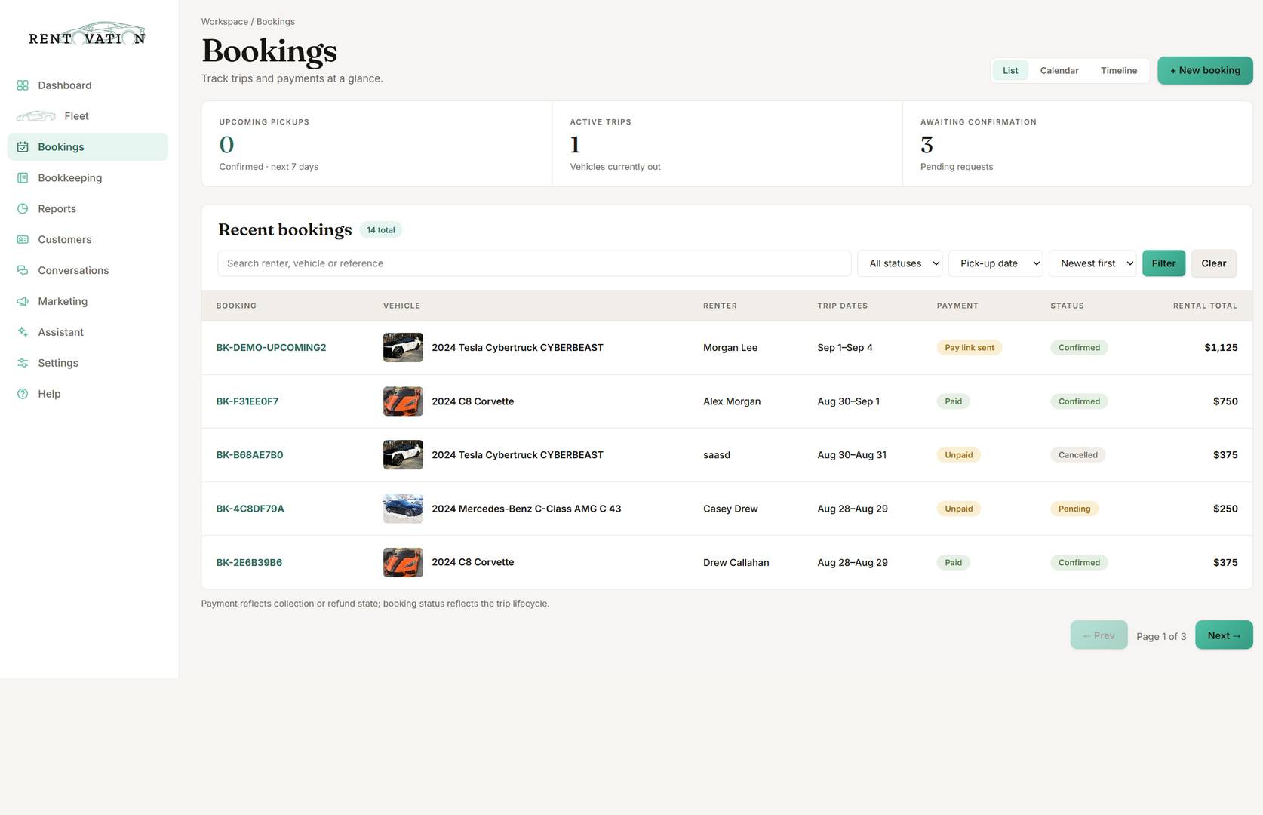This screenshot has height=815, width=1263.
Task: Click the Bookings calendar icon
Action: coord(23,147)
